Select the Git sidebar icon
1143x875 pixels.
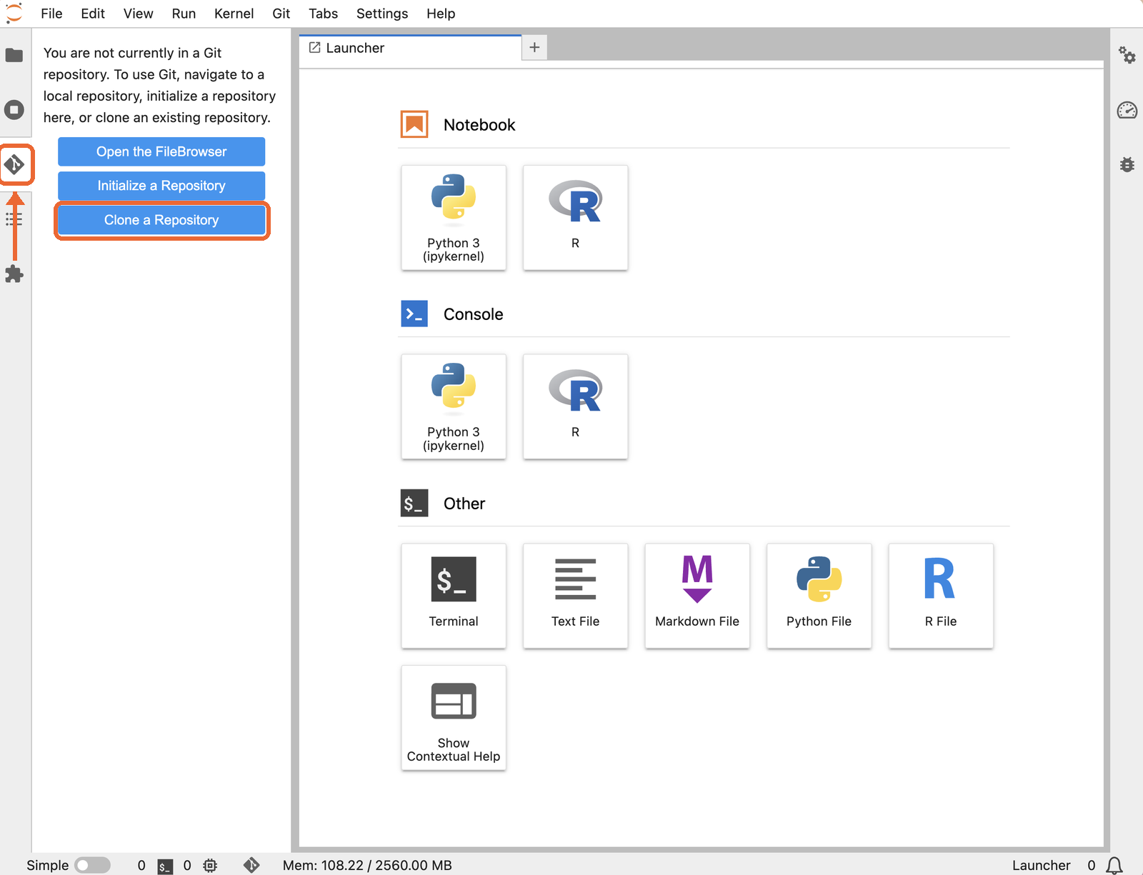pos(14,165)
